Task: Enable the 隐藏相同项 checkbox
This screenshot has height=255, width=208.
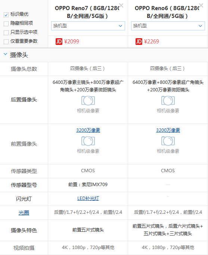Action: (6, 24)
